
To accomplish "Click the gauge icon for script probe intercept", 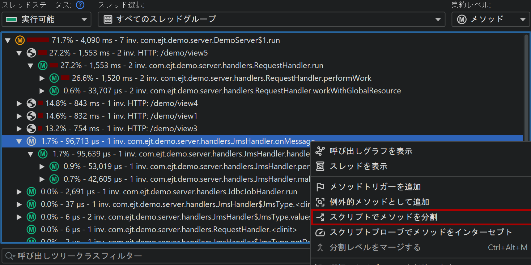I will coord(320,232).
